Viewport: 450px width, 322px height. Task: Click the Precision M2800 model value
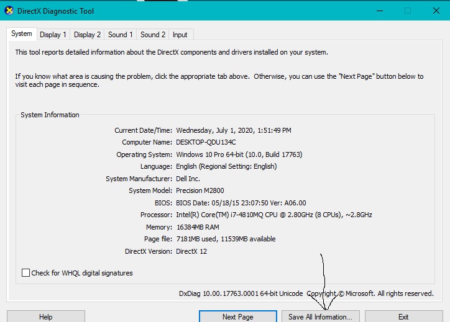200,190
